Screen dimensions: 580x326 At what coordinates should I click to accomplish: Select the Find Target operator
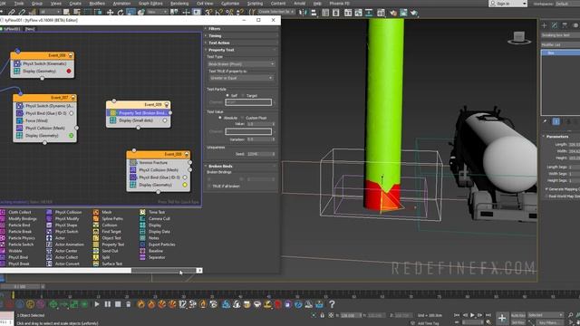click(108, 232)
